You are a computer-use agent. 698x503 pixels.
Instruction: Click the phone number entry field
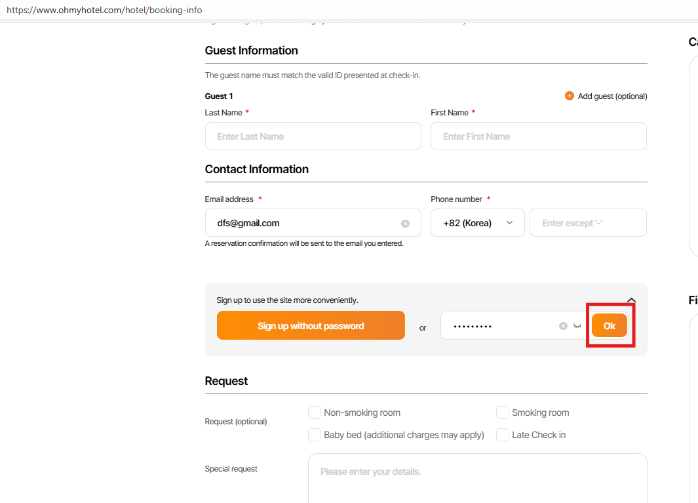[588, 223]
